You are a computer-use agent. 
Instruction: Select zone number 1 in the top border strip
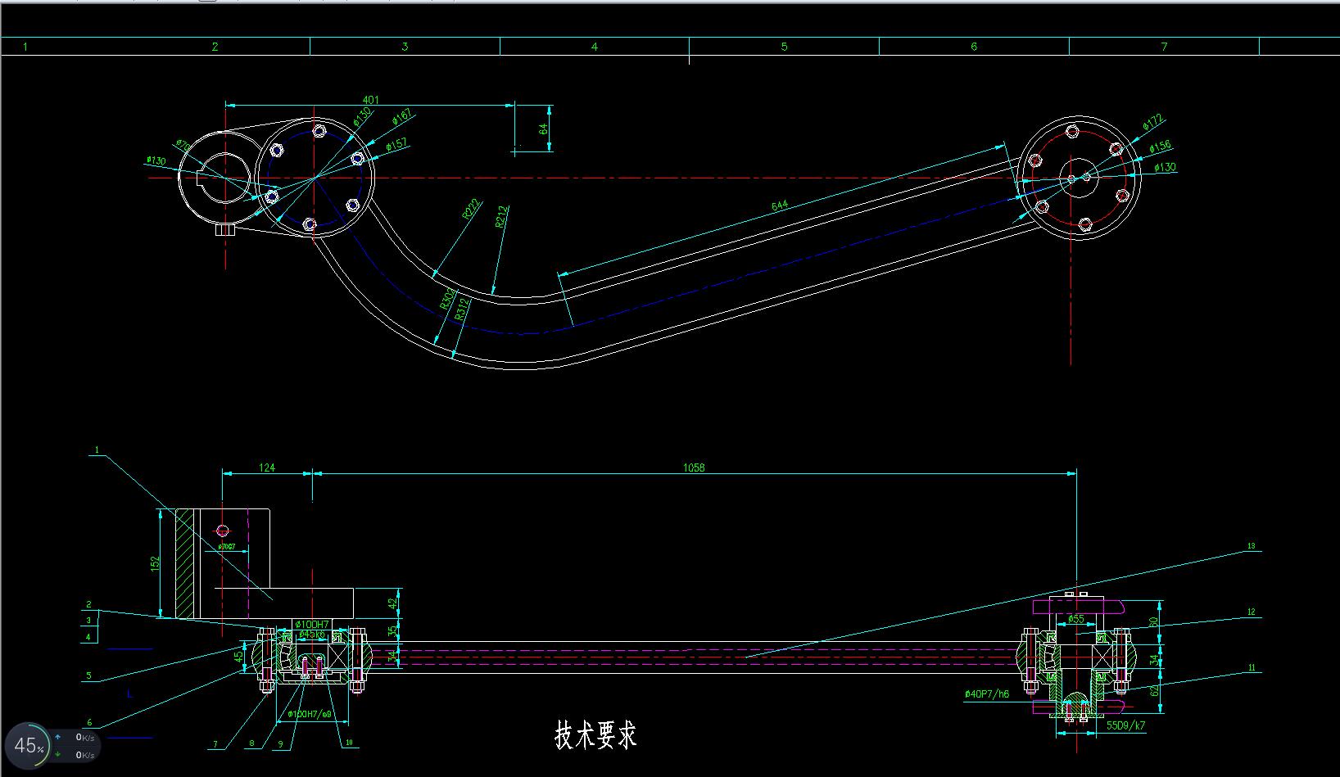point(25,47)
